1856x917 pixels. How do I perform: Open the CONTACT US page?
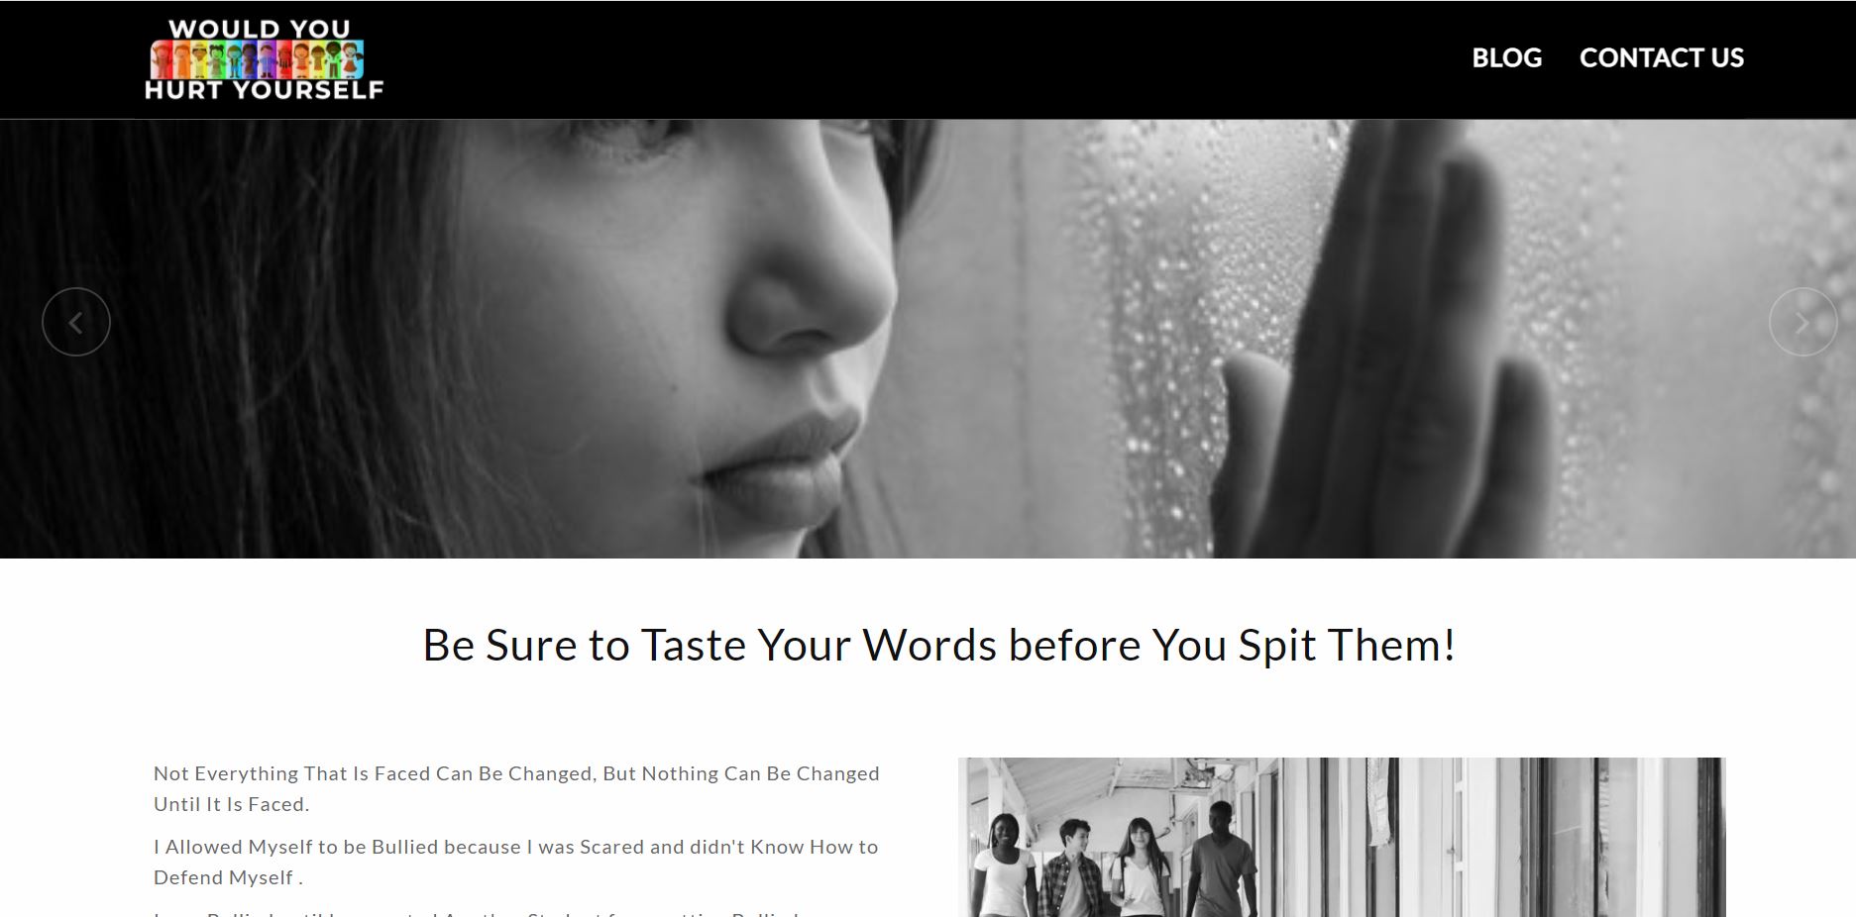[1661, 57]
